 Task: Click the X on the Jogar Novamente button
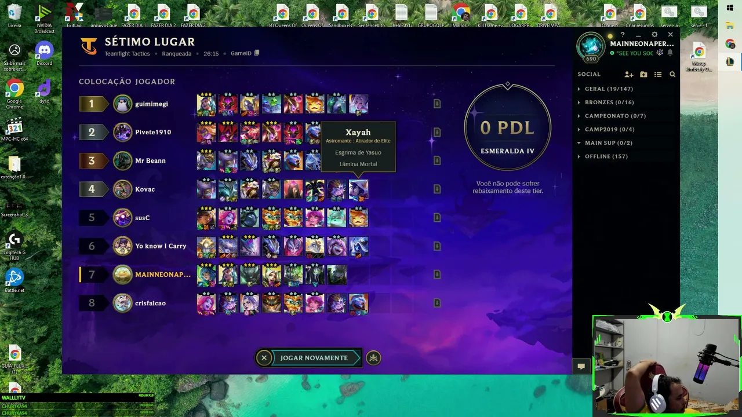(264, 358)
